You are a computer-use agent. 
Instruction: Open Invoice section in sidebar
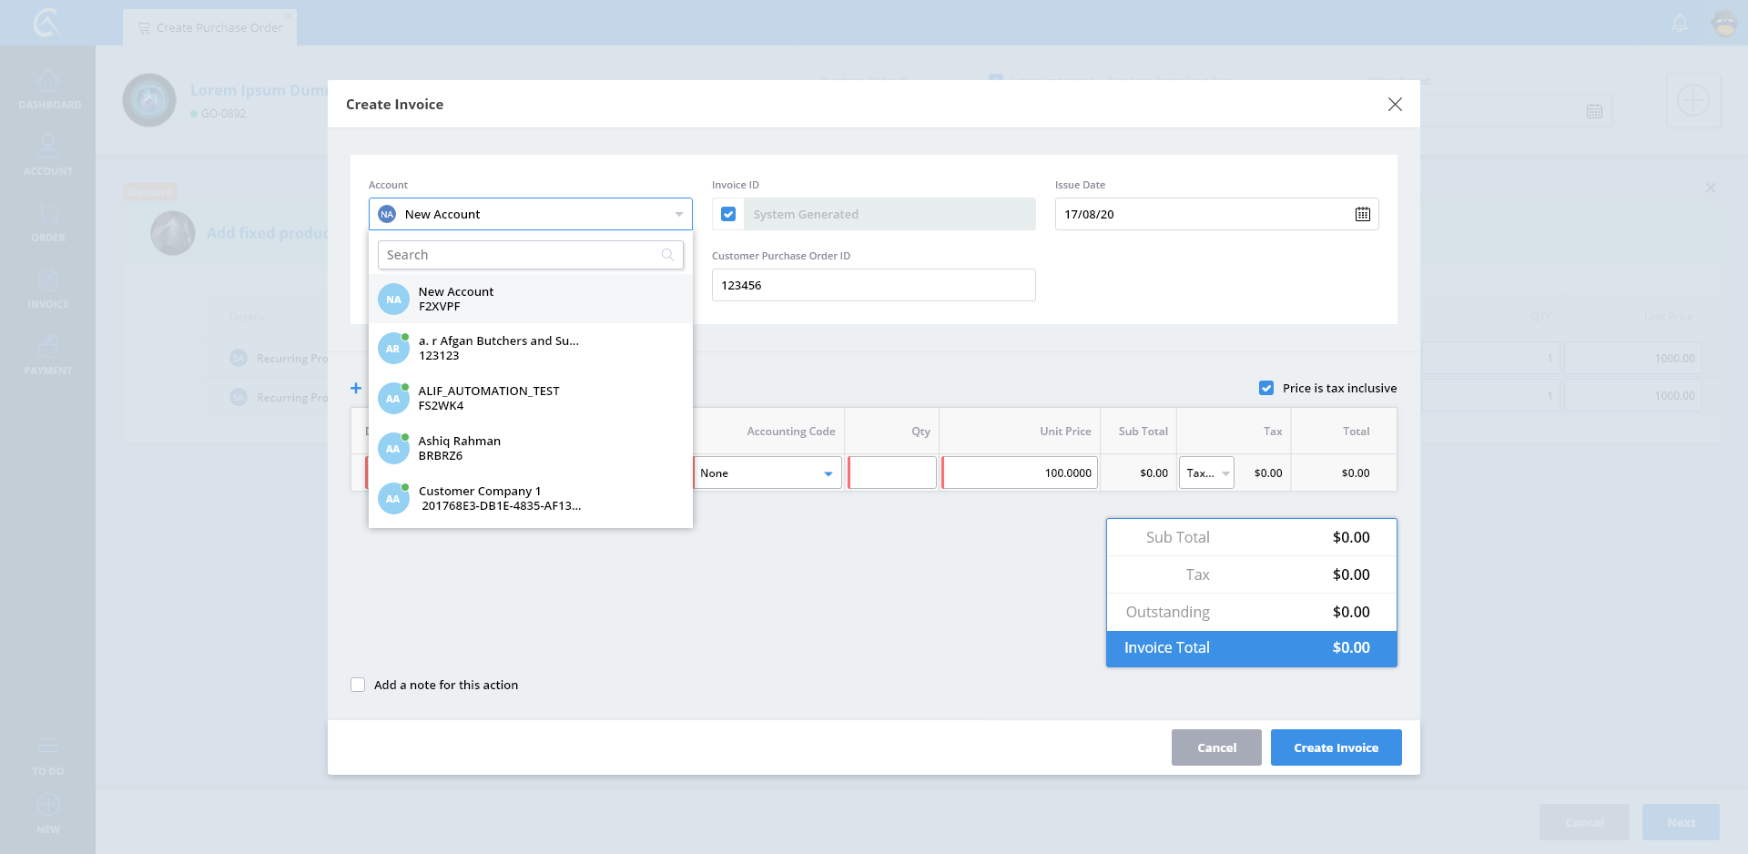coord(48,288)
